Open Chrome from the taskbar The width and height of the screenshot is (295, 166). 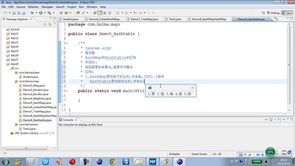(x=112, y=161)
